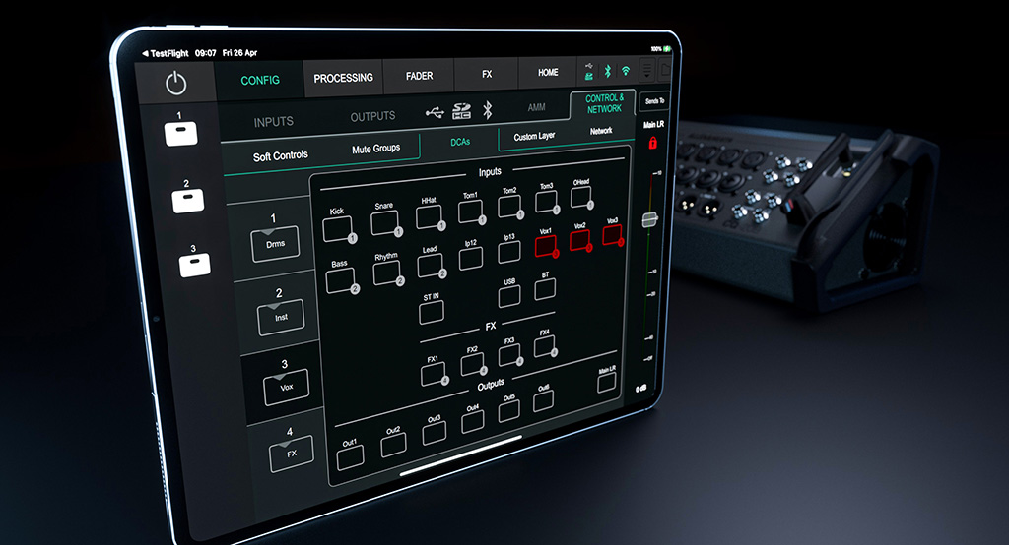
Task: Open the AMM tab
Action: (x=536, y=107)
